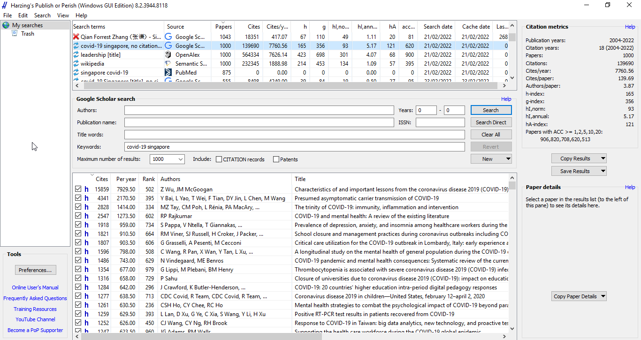Open the Save Results dropdown arrow

(x=603, y=171)
